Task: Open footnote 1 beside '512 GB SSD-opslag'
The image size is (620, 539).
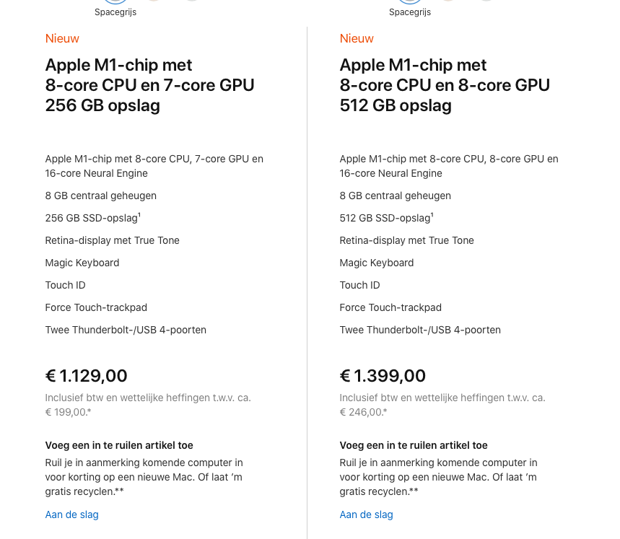Action: [x=433, y=215]
